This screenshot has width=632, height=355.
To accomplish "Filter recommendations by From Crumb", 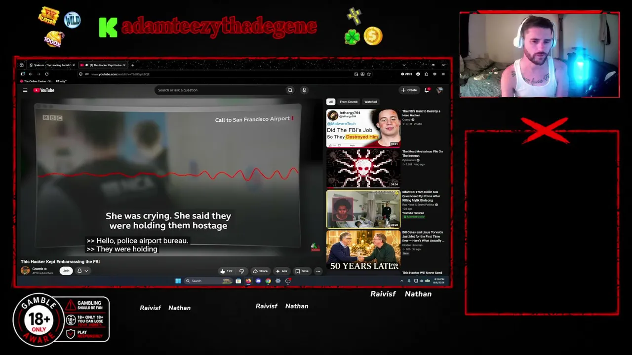I will [x=349, y=102].
